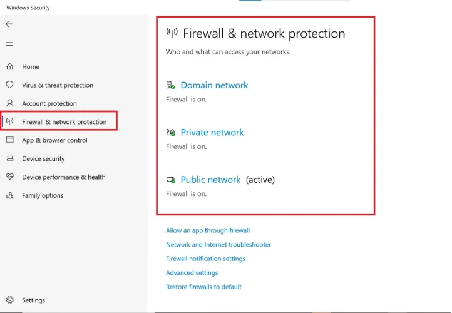Select Firewall & network protection sidebar item

64,121
